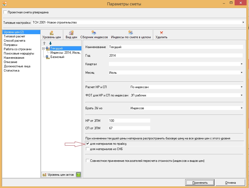Enable Совместное применение показателей пересчета checkbox
Viewport: 249px width, 188px height.
(x=88, y=161)
